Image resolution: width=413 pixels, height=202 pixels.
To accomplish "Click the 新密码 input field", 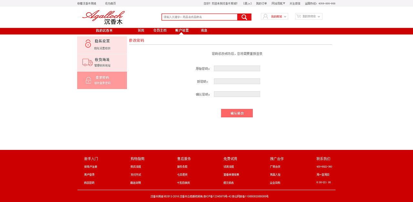I will coord(237,81).
